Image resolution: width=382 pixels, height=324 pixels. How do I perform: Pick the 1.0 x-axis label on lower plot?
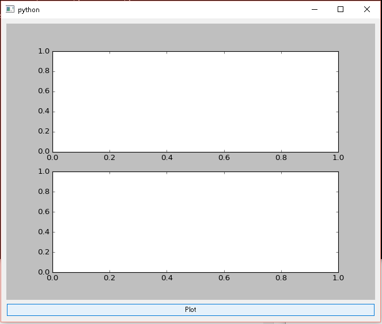click(x=338, y=277)
